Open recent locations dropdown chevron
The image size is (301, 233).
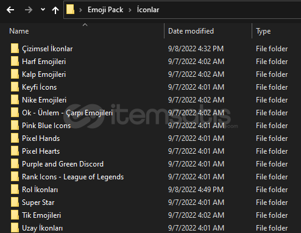[x=43, y=9]
